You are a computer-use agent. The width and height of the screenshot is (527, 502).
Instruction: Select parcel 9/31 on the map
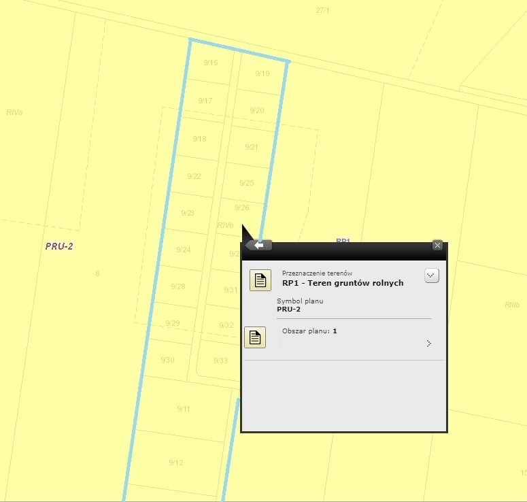click(x=231, y=290)
